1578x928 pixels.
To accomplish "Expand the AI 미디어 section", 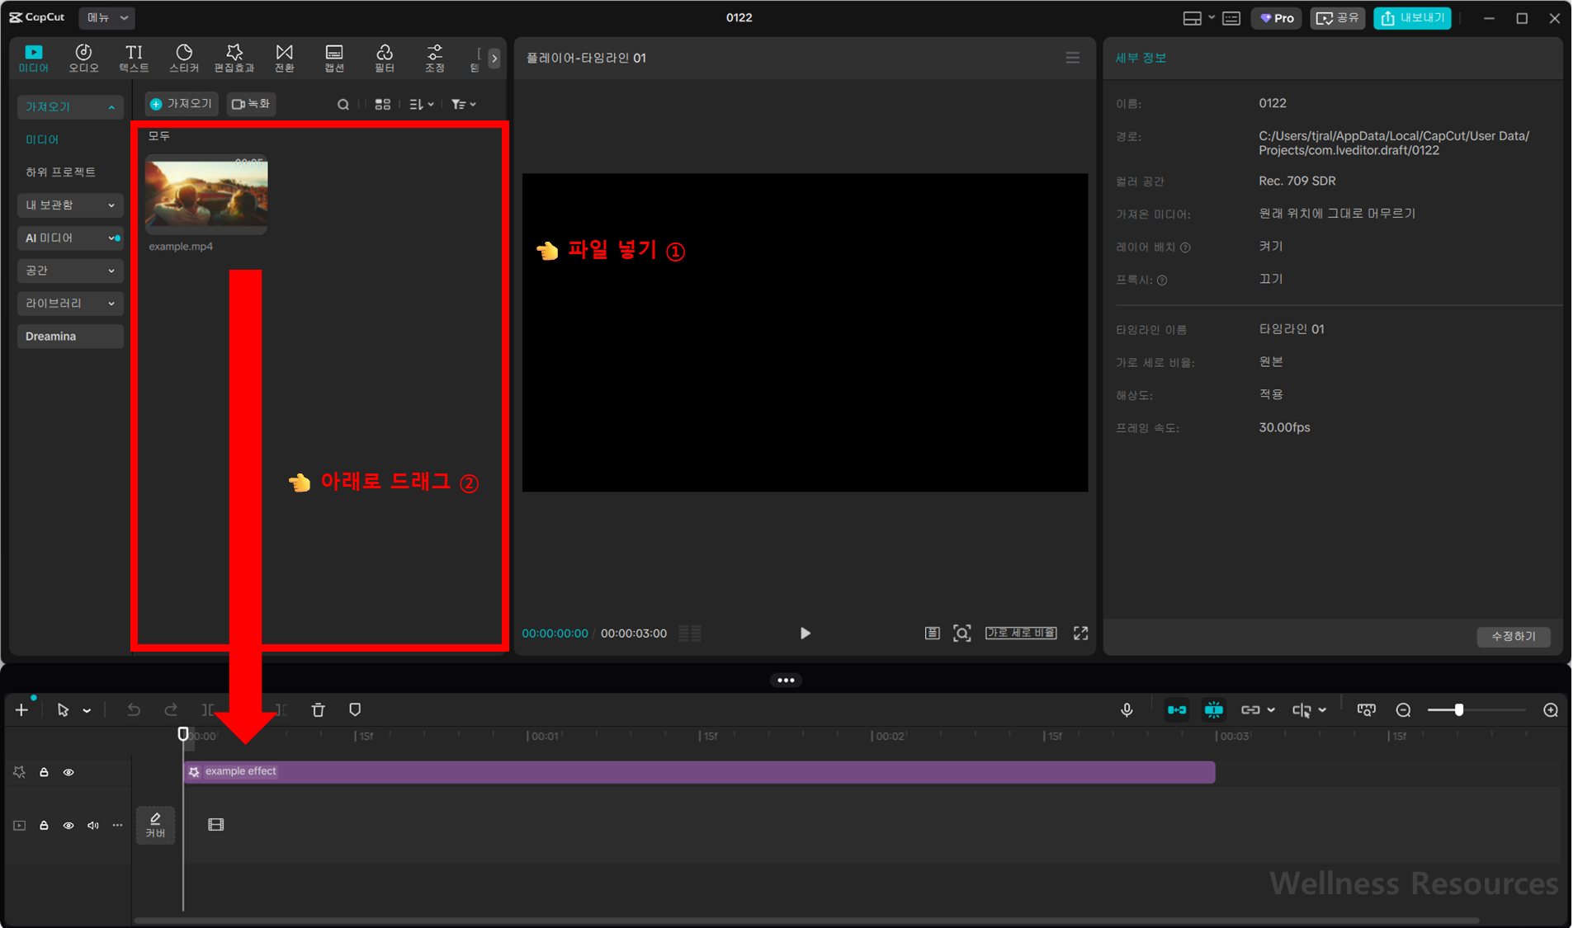I will coord(70,238).
